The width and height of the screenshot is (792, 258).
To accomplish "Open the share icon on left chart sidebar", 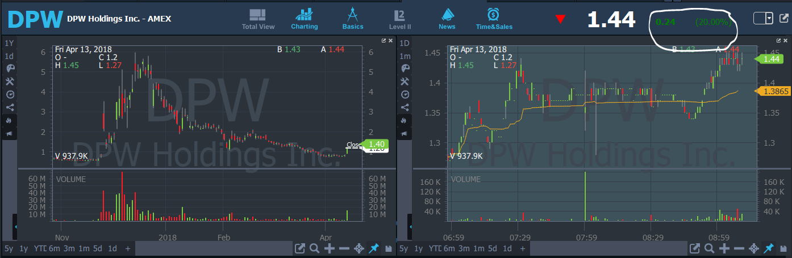I will (9, 108).
